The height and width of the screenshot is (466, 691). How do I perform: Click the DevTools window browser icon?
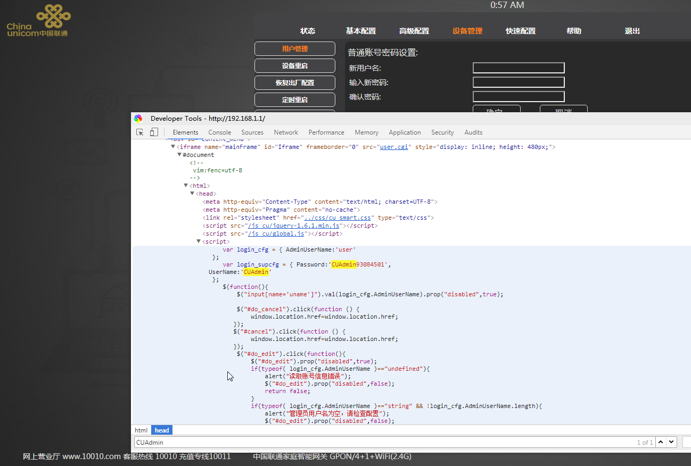coord(138,119)
